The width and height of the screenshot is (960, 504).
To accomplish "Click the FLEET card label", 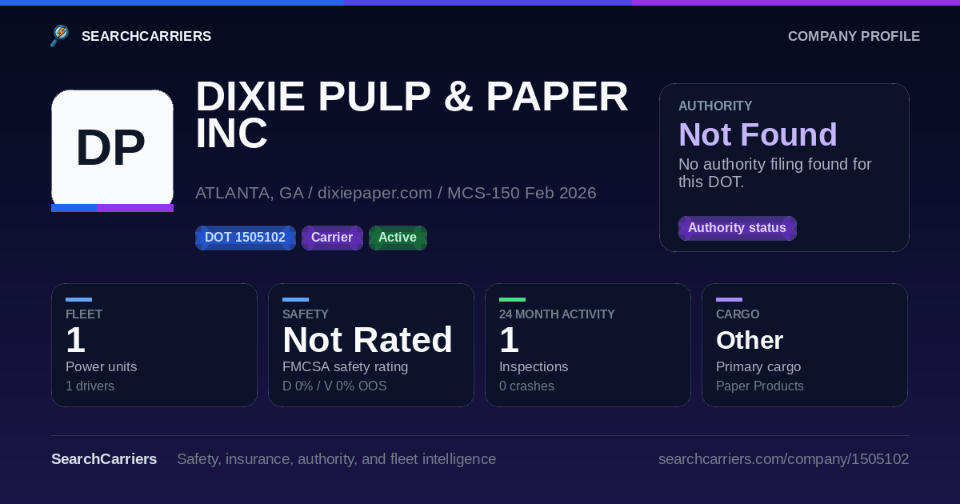I will click(84, 314).
